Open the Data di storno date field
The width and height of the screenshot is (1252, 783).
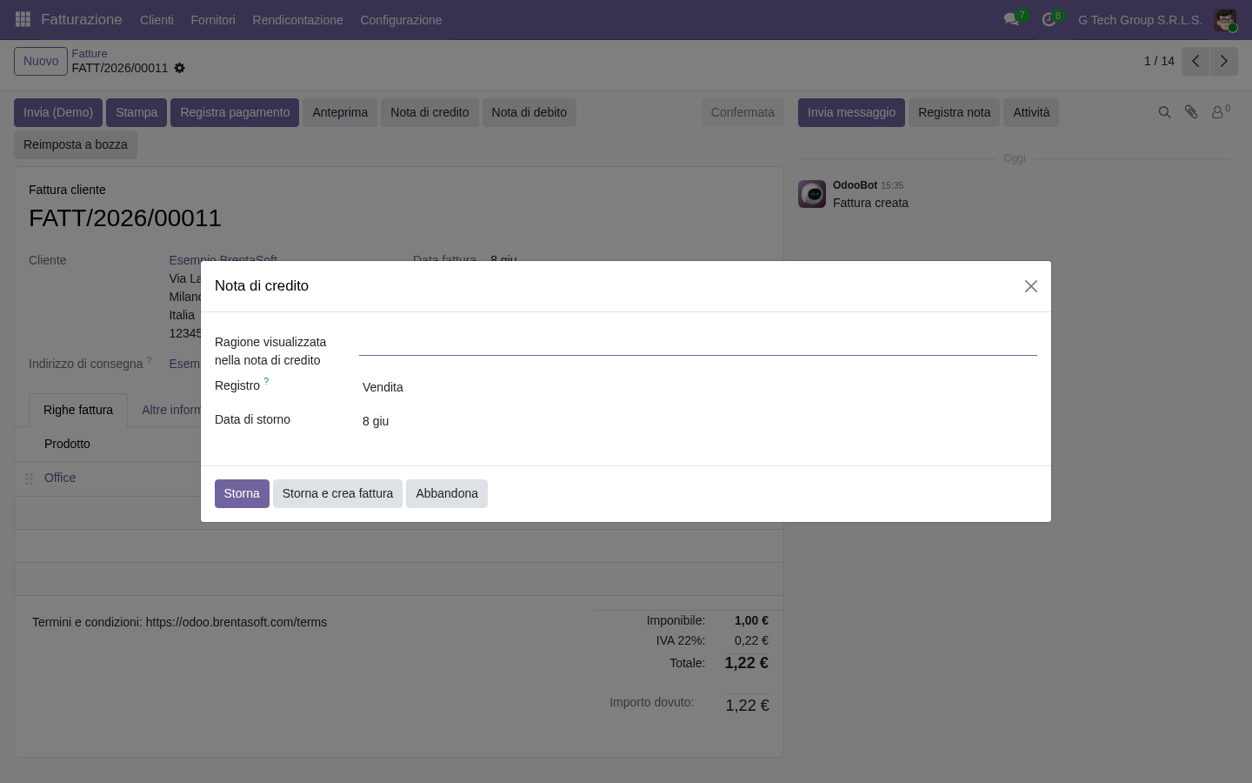(698, 421)
